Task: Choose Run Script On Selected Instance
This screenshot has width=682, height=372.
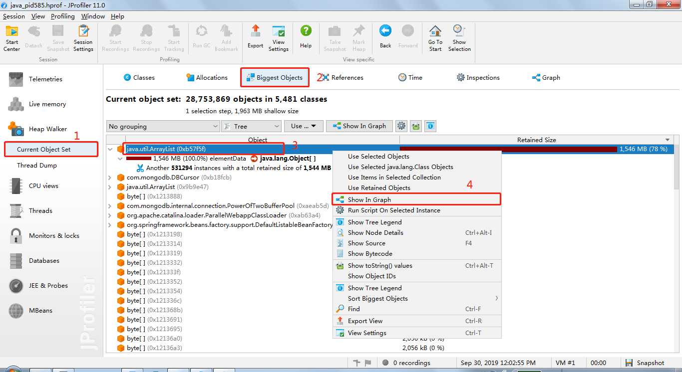Action: [417, 210]
